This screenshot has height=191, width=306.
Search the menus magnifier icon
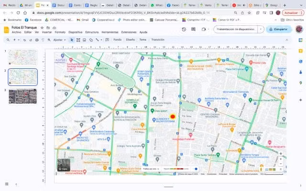tap(8, 40)
